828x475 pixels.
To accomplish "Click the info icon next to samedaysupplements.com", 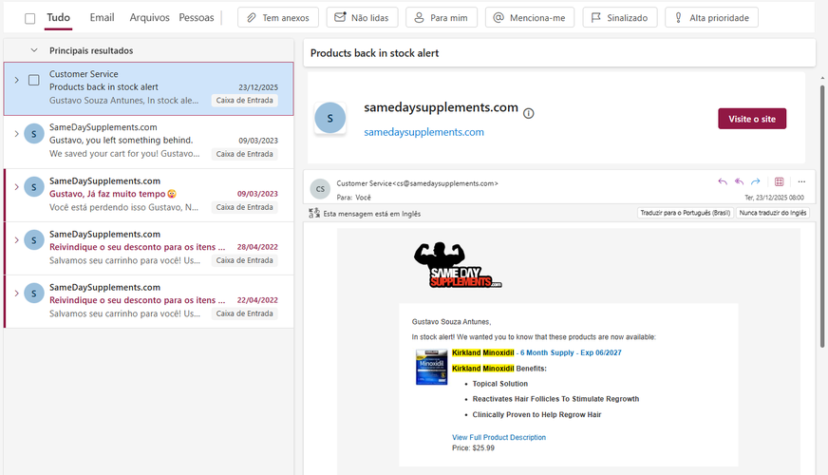I will (529, 113).
